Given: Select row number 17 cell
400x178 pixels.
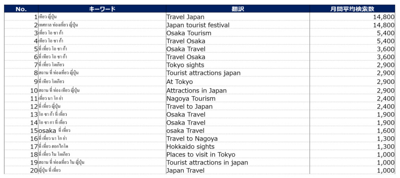Looking at the screenshot, I should pyautogui.click(x=21, y=146).
